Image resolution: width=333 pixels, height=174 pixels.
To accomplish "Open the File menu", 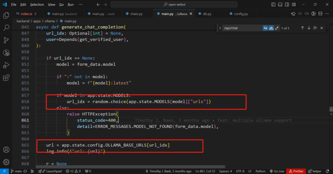I will point(14,4).
